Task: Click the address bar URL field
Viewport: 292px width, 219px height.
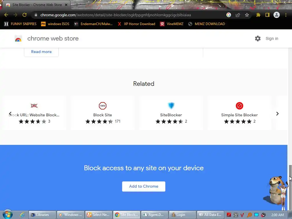Action: click(x=115, y=15)
